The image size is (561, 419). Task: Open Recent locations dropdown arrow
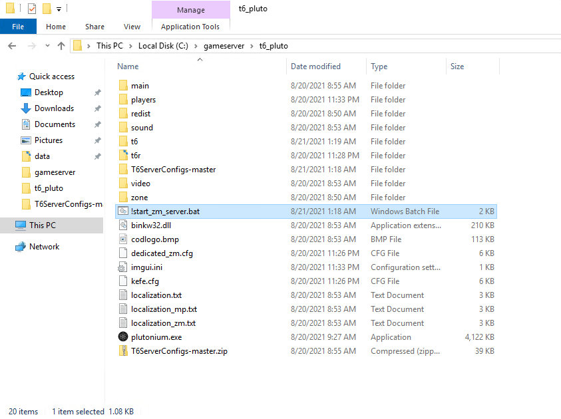click(x=47, y=46)
